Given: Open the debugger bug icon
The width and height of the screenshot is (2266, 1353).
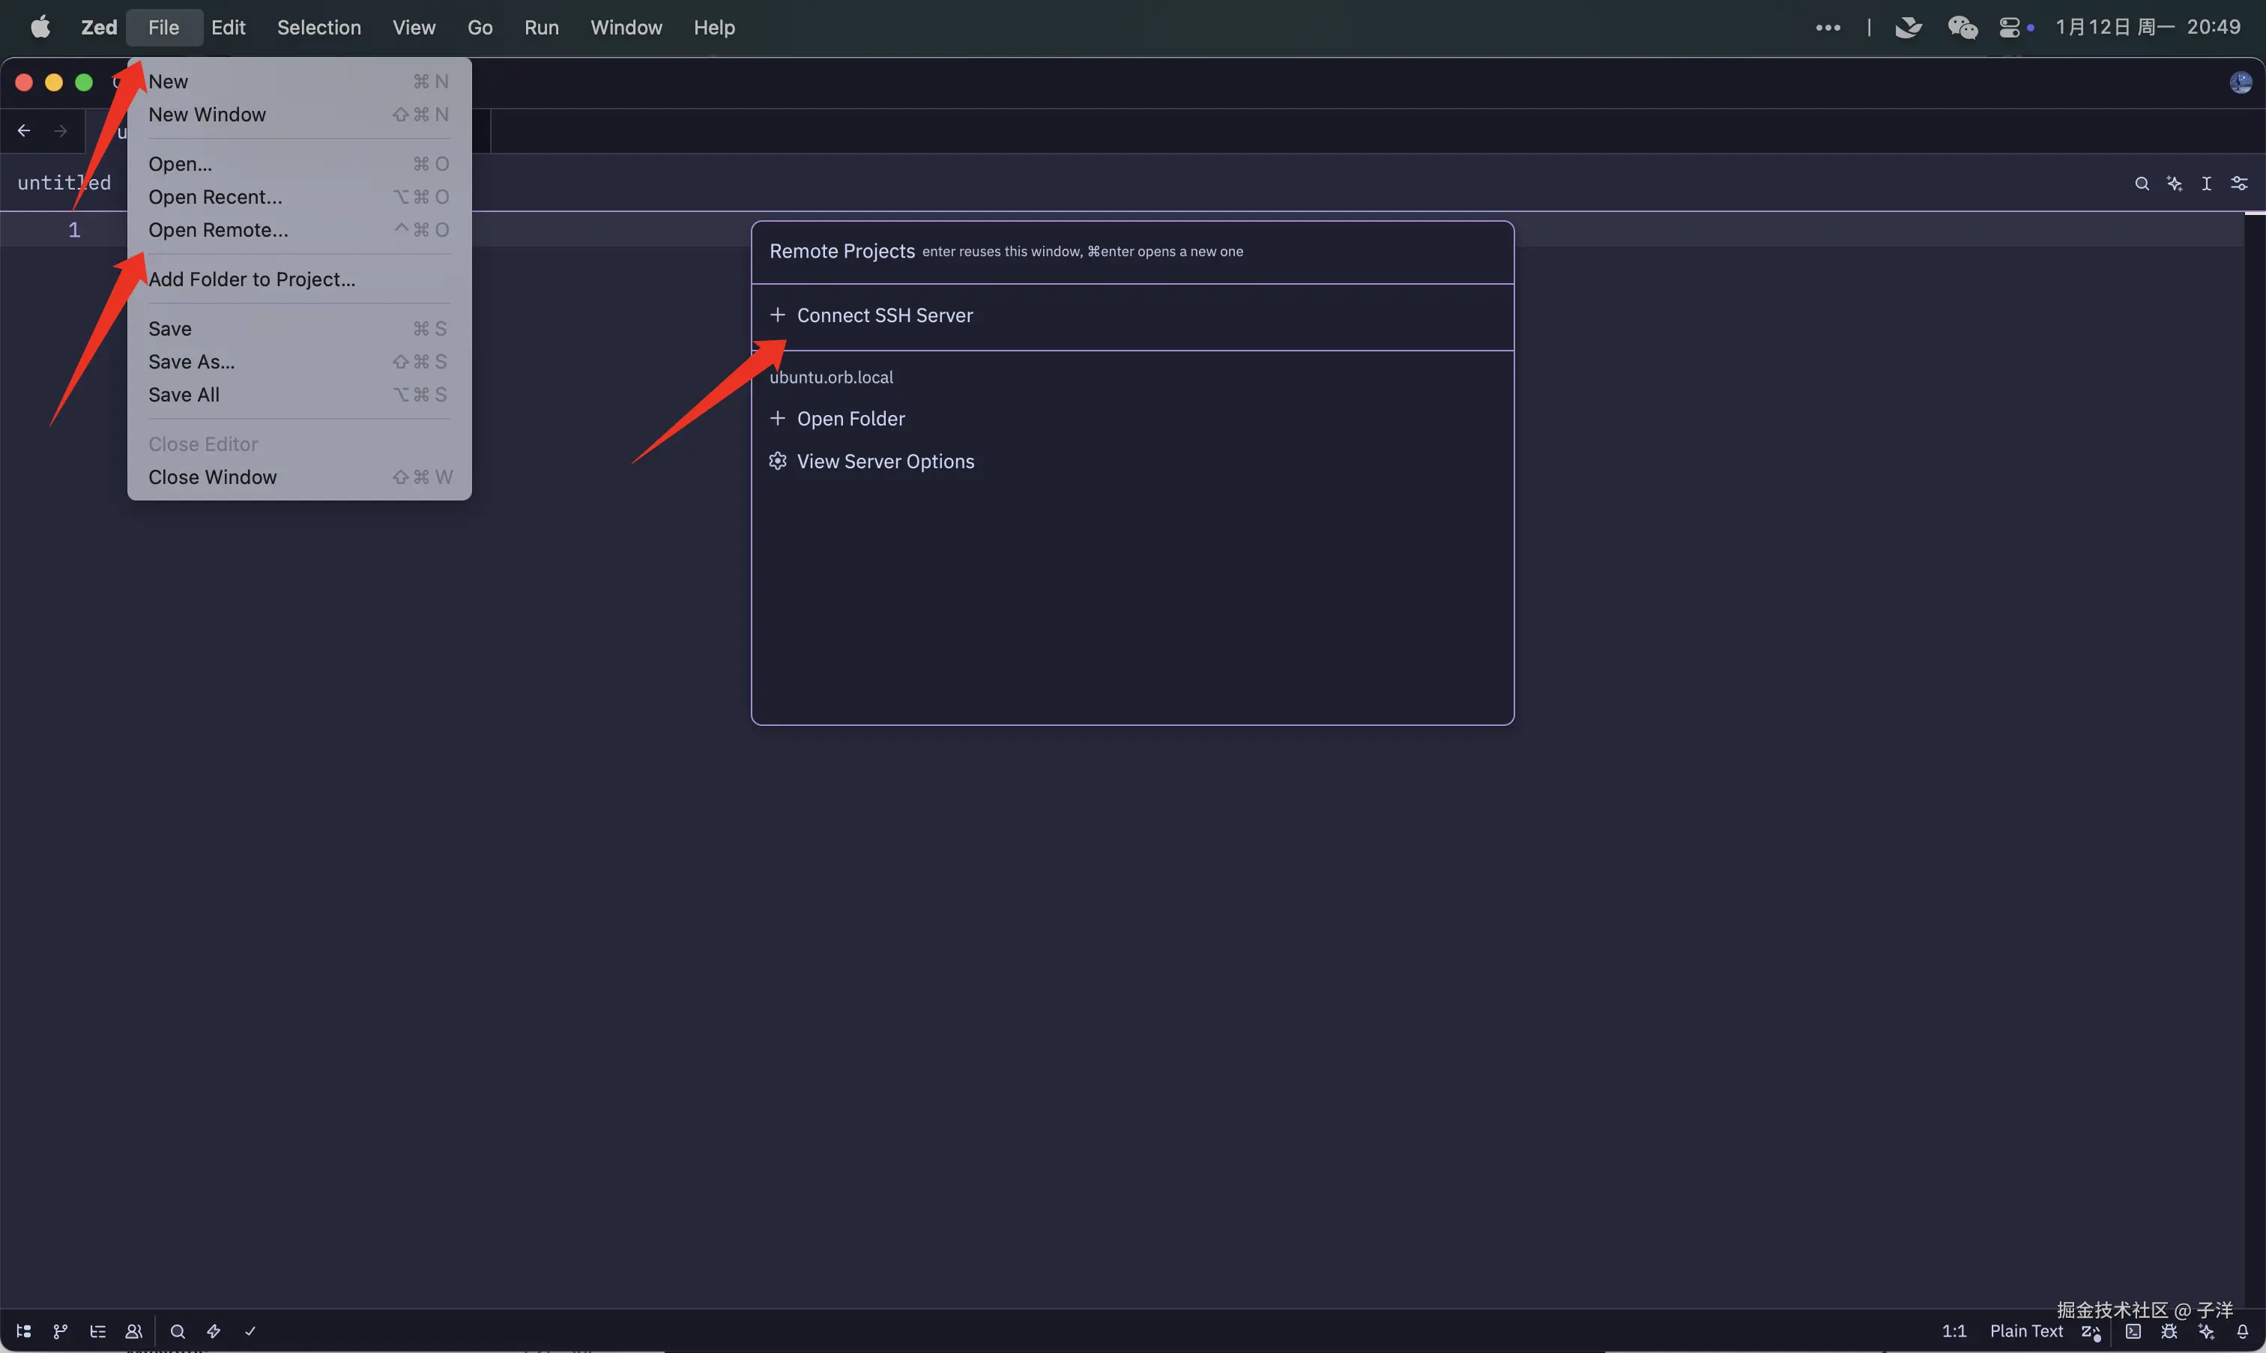Looking at the screenshot, I should [2169, 1331].
